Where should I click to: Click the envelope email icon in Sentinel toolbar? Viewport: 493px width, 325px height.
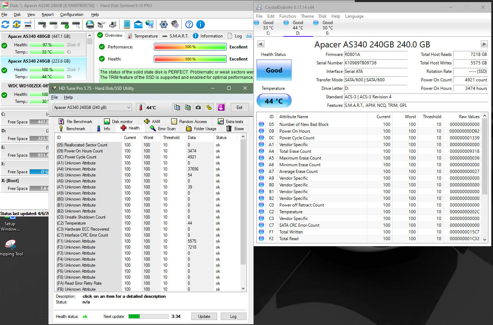pos(138,24)
